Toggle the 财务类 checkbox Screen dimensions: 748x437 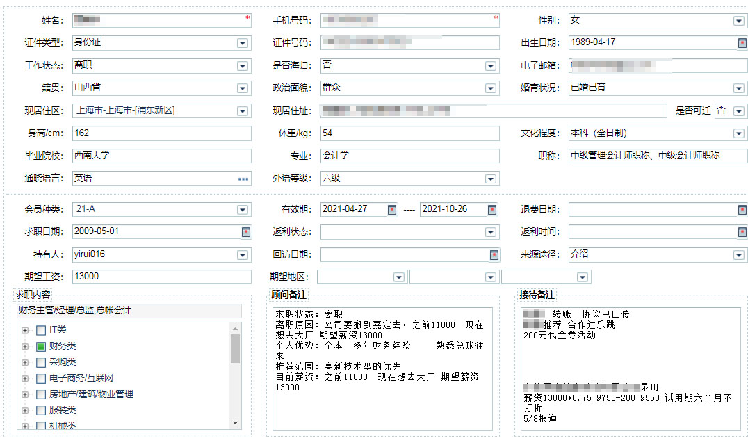41,346
